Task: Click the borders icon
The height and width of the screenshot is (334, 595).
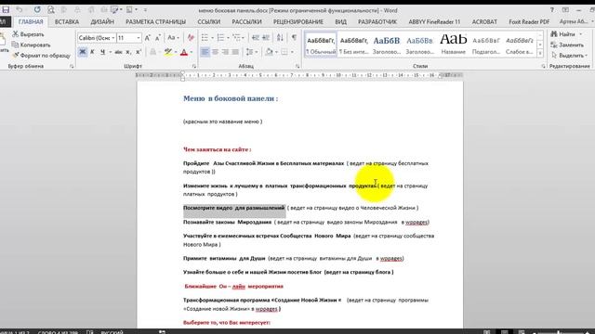Action: (x=284, y=52)
